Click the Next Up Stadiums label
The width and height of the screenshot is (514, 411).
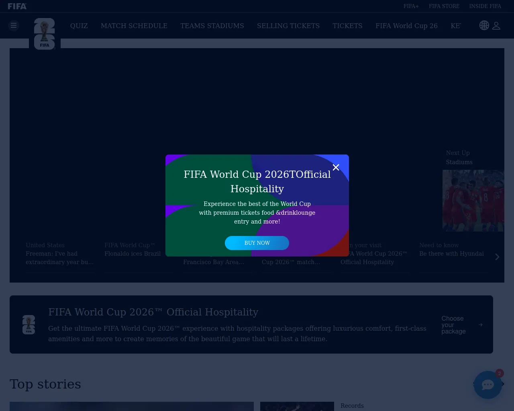459,157
